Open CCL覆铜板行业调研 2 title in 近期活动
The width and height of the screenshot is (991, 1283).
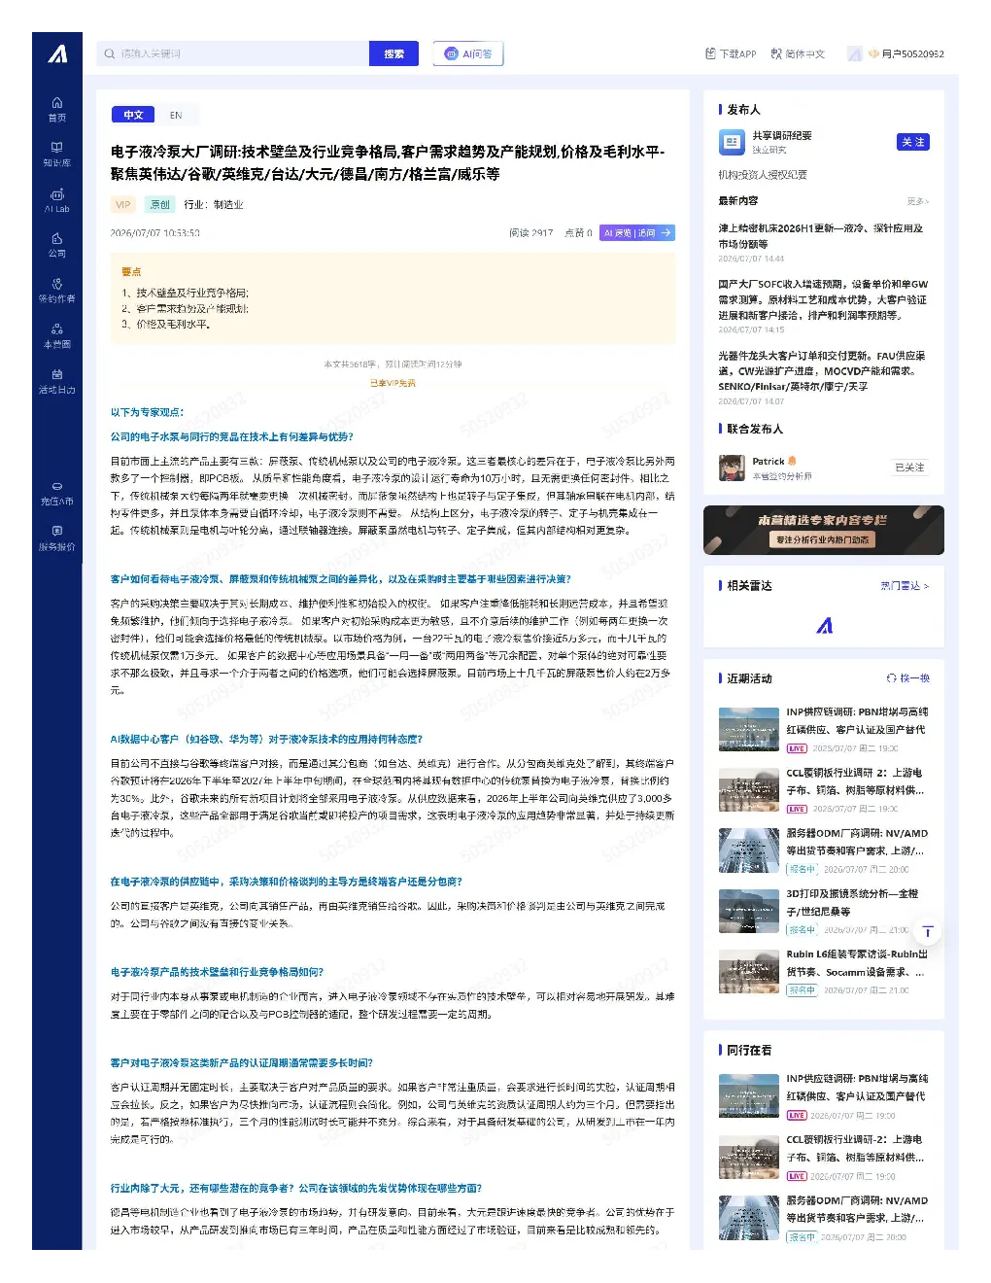(x=855, y=781)
